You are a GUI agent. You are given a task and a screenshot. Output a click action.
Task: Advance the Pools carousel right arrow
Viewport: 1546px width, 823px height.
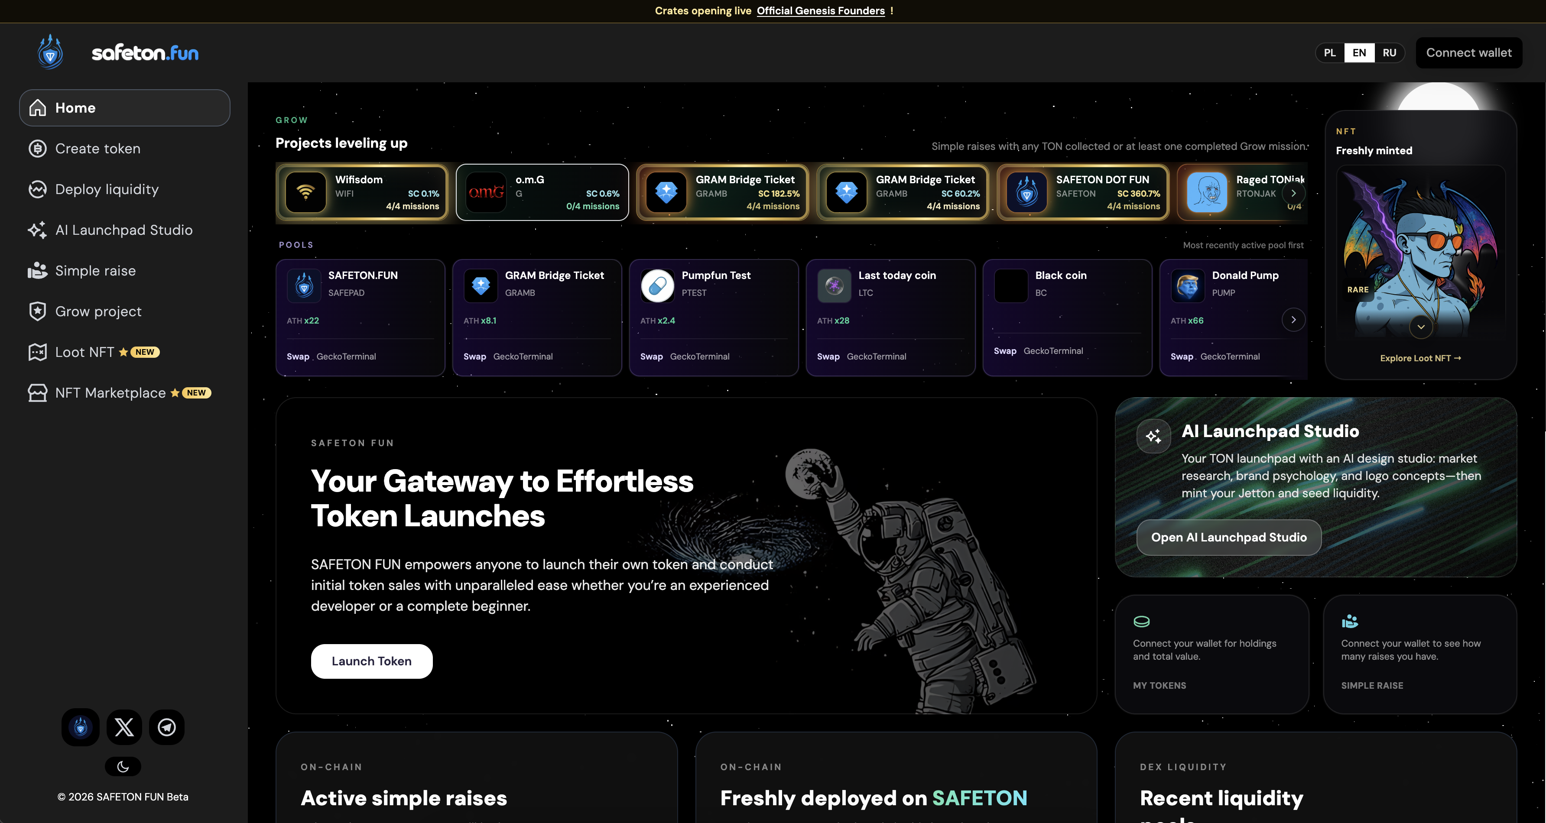point(1293,320)
